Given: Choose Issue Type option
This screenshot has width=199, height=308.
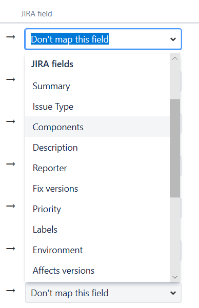Looking at the screenshot, I should 97,107.
